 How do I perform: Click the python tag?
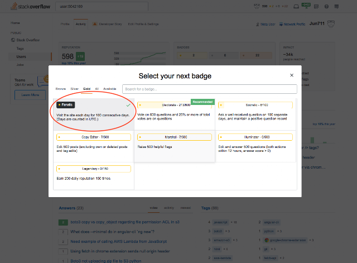[x=269, y=231]
